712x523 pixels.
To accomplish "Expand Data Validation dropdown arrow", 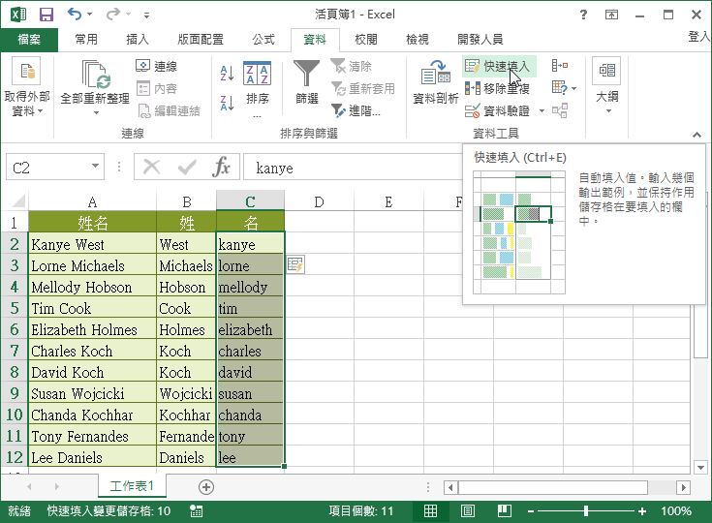I will coord(542,110).
